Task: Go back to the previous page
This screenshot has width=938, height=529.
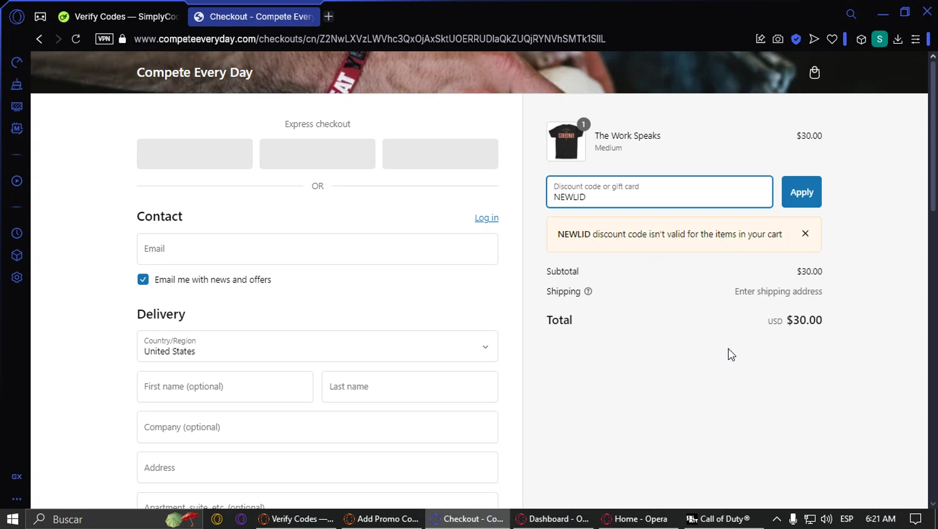Action: [x=39, y=39]
